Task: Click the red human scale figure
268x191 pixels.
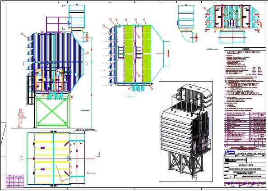Action: (21, 118)
